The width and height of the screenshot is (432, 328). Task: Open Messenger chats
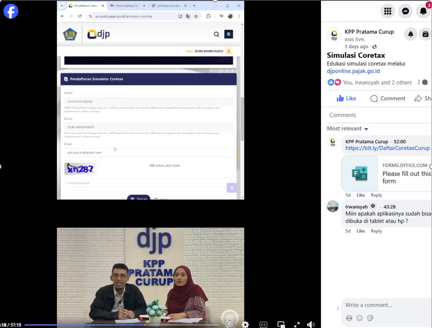pyautogui.click(x=406, y=11)
